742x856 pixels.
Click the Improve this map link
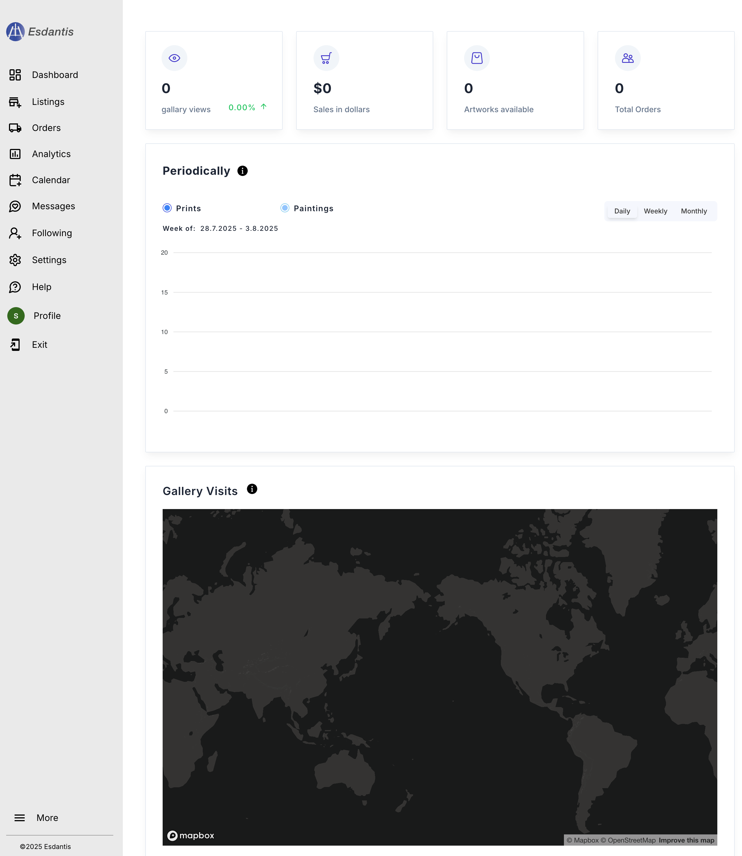[686, 840]
